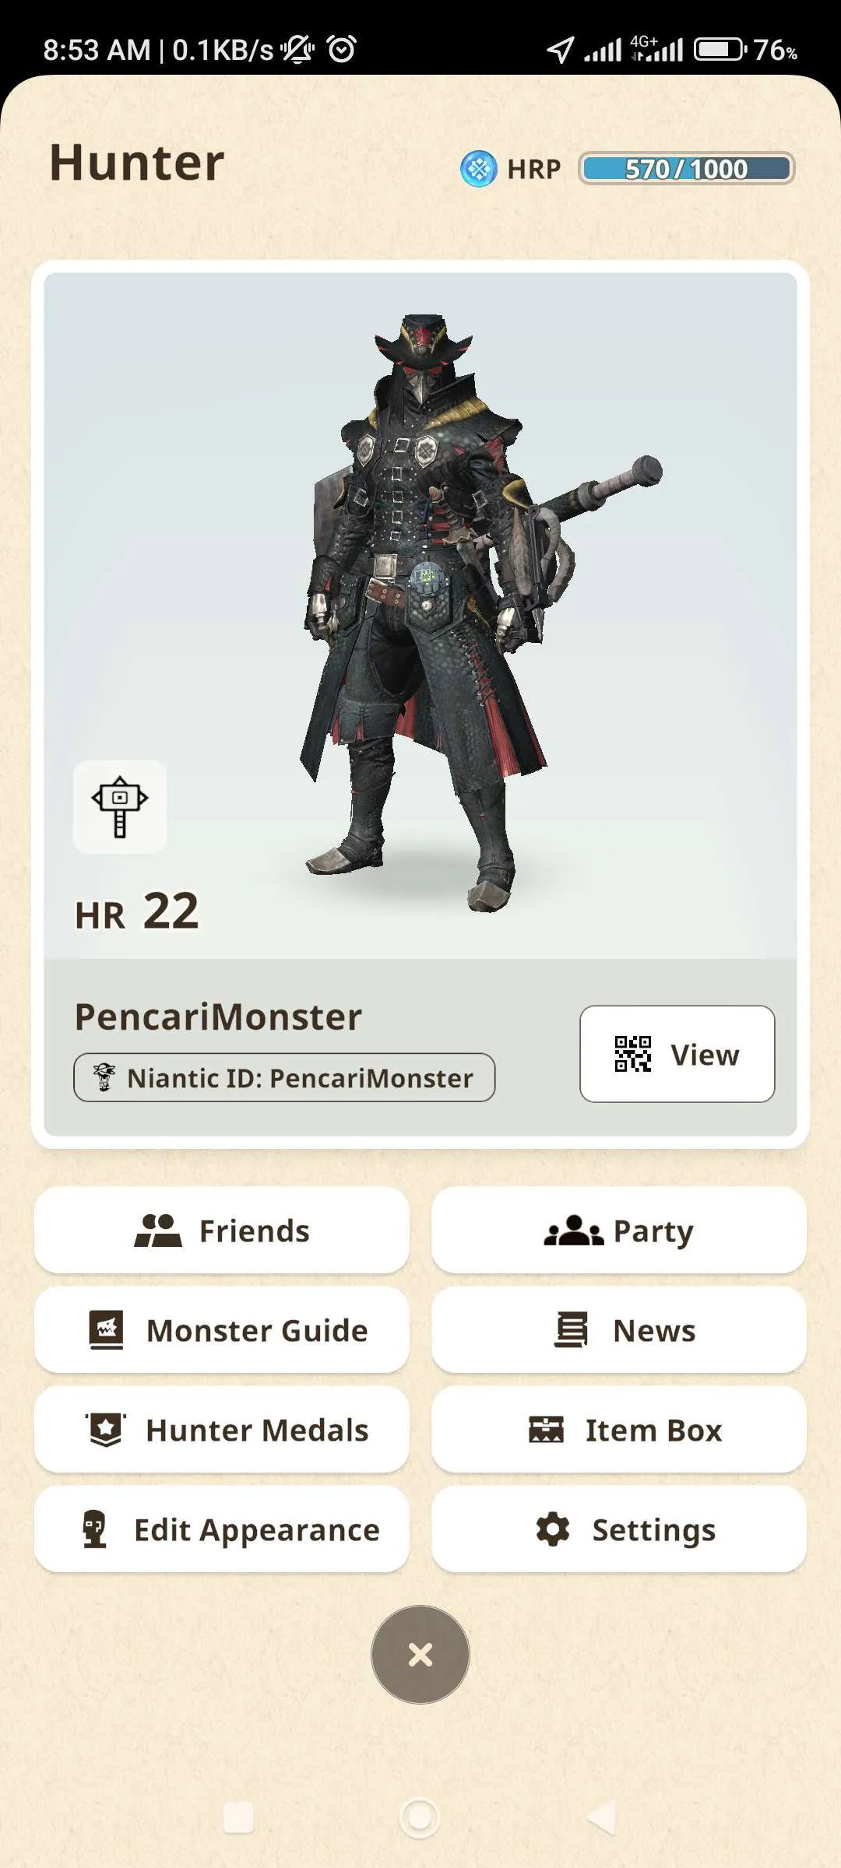Image resolution: width=841 pixels, height=1868 pixels.
Task: Tap the Niantic ID: PencariMonster badge
Action: [x=284, y=1078]
